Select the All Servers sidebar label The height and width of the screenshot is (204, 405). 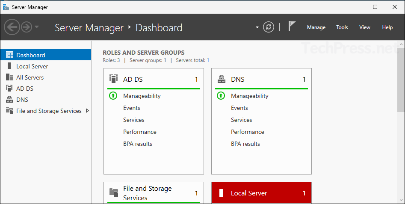coord(30,77)
